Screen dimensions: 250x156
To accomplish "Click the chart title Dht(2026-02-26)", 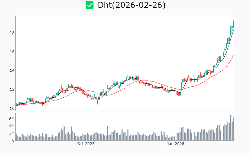I will 132,5.
